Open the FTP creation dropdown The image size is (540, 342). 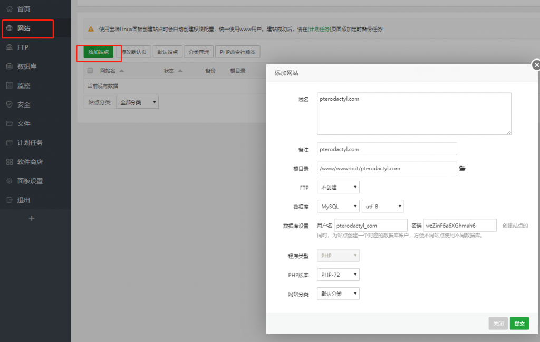point(338,187)
